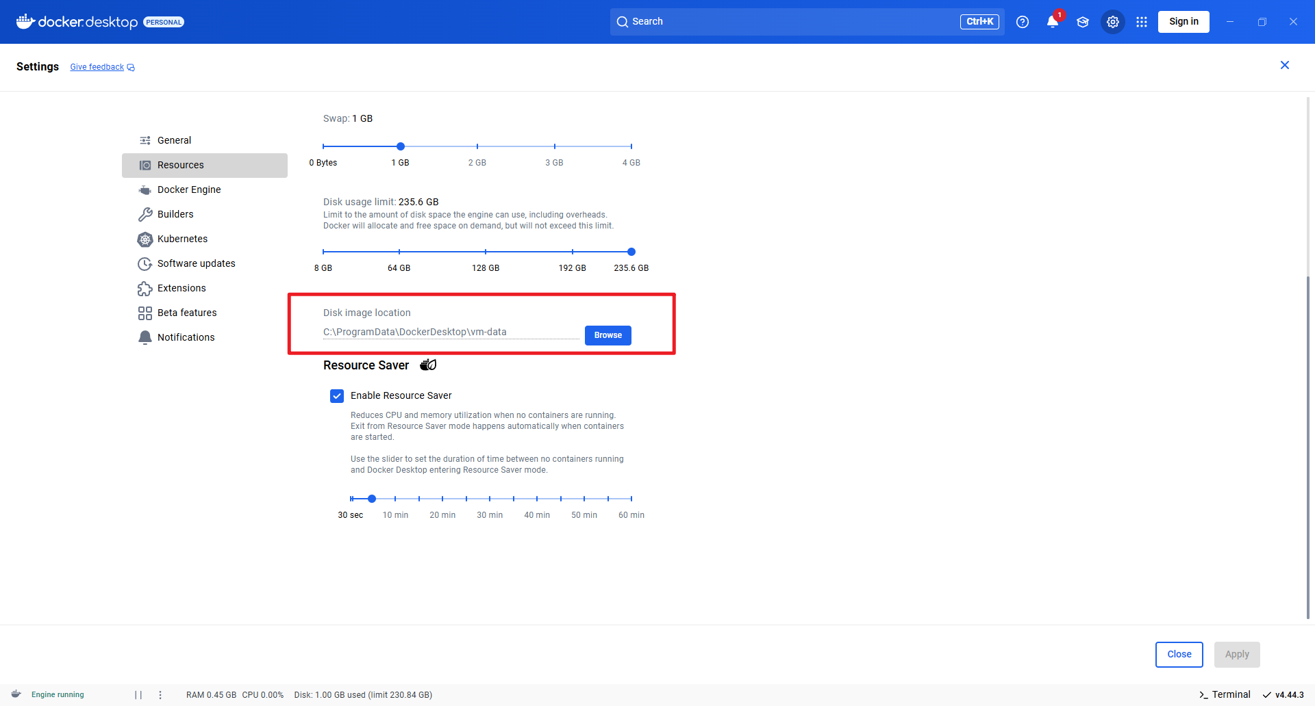Open Extensions settings
The height and width of the screenshot is (706, 1315).
click(205, 288)
